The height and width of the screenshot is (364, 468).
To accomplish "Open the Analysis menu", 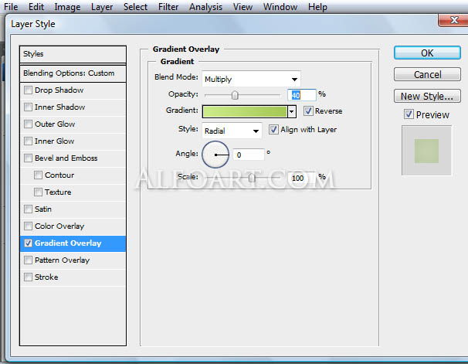I will coord(205,7).
